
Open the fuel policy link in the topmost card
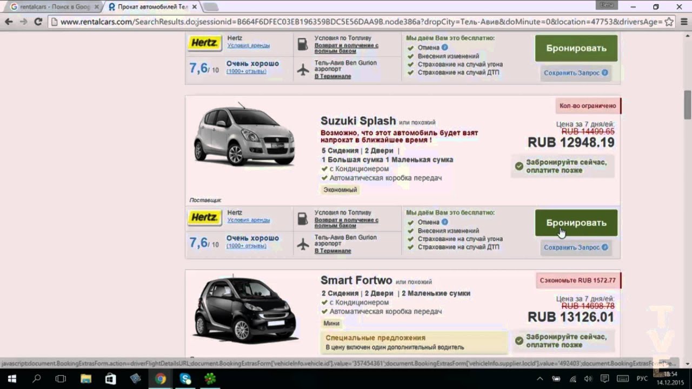(x=347, y=49)
